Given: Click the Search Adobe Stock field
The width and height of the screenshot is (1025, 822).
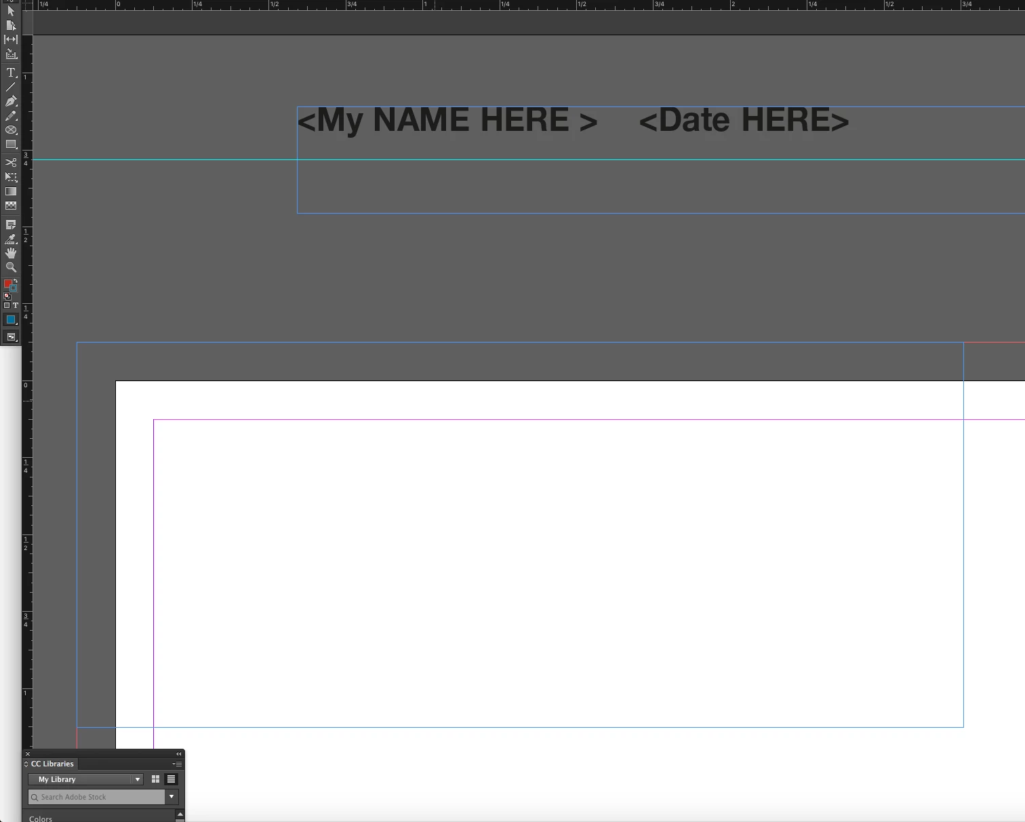Looking at the screenshot, I should (x=96, y=797).
